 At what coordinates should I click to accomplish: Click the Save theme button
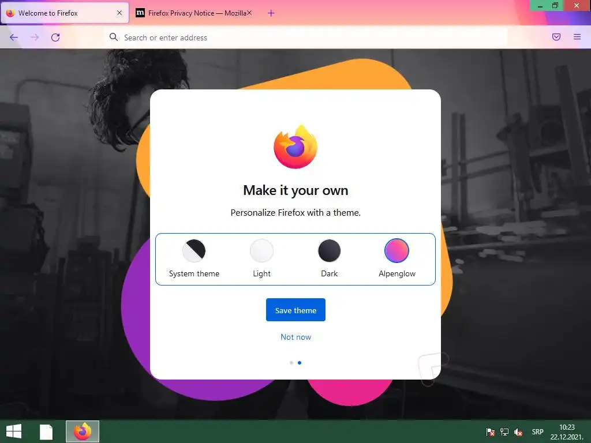[x=295, y=310]
